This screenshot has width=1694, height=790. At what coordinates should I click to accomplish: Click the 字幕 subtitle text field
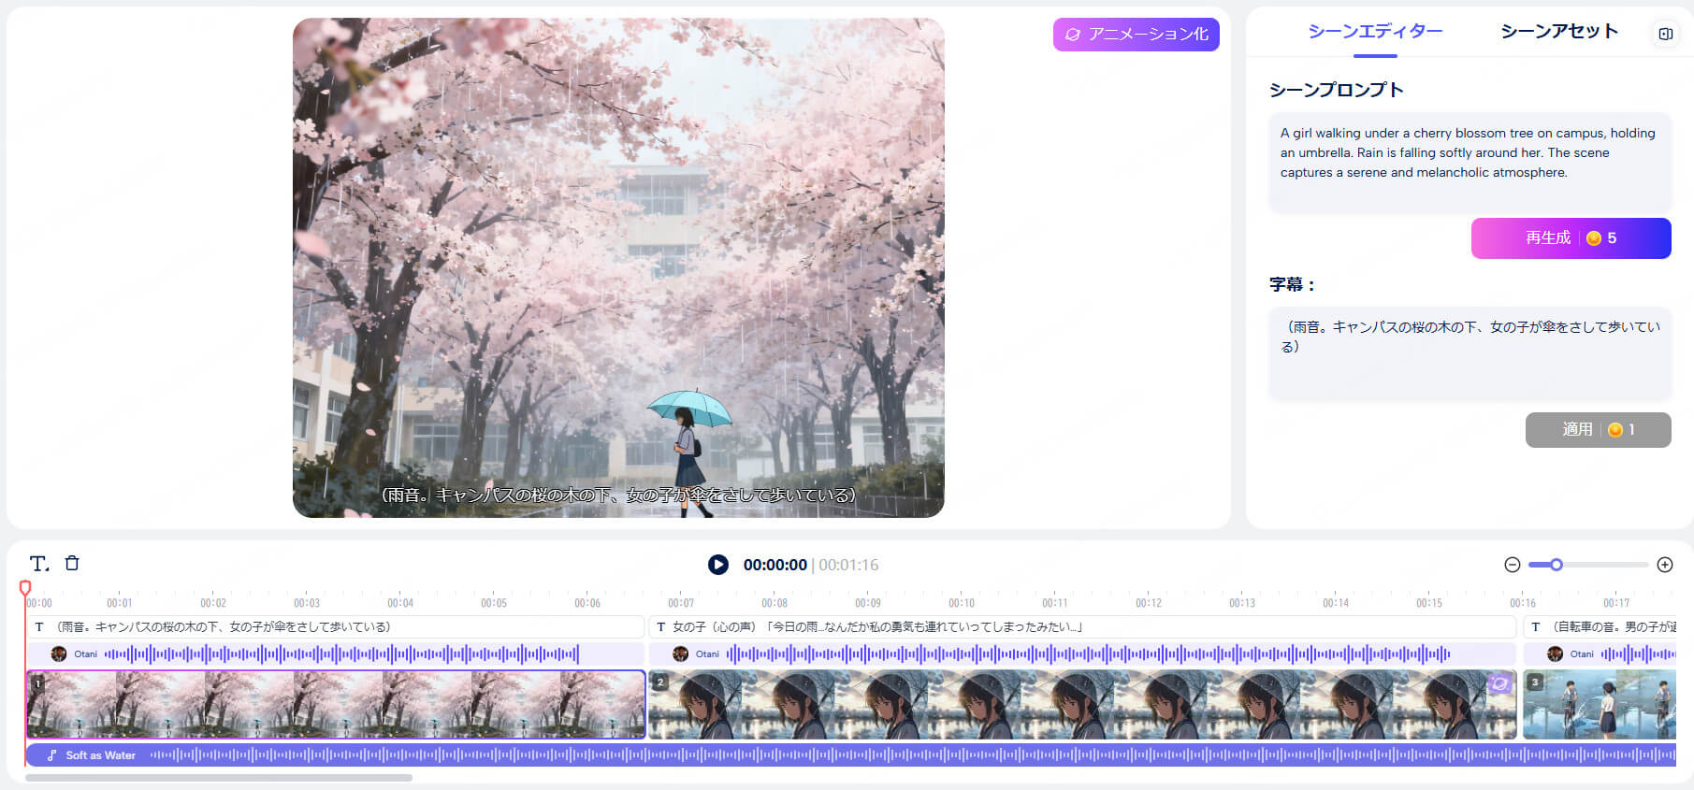[x=1469, y=352]
